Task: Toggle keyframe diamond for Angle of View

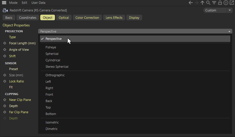Action: pos(5,50)
